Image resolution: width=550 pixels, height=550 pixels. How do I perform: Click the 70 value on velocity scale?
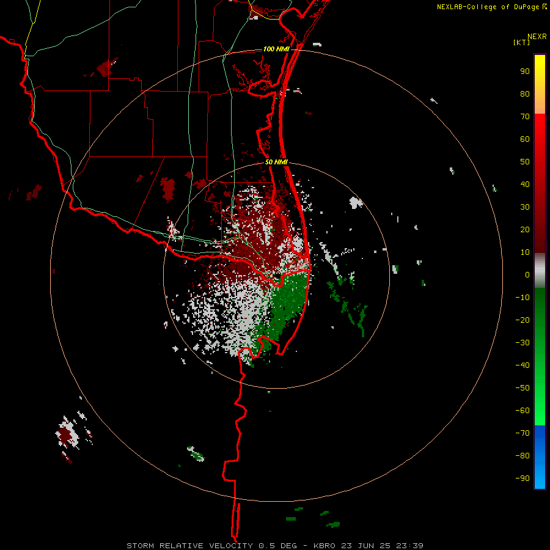[525, 117]
